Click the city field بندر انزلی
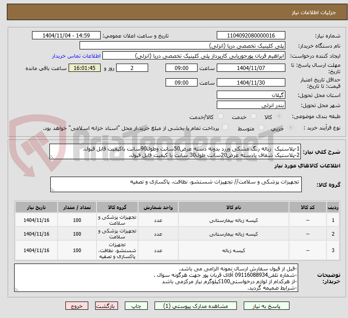348x318 pixels. click(x=251, y=105)
